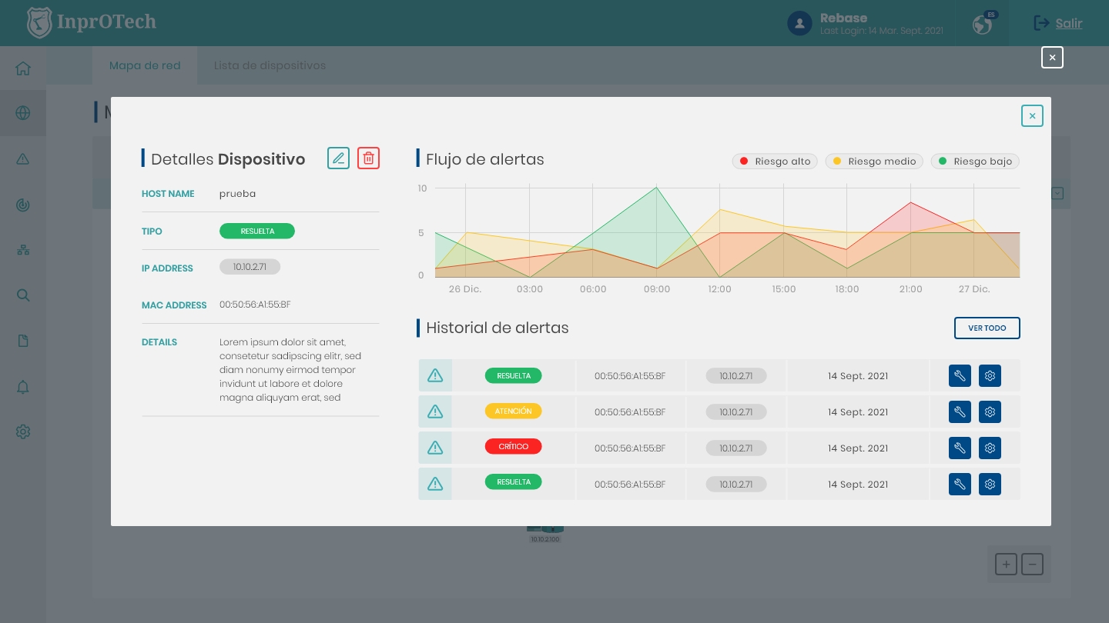
Task: Go to home via sidebar house icon
Action: coord(23,68)
